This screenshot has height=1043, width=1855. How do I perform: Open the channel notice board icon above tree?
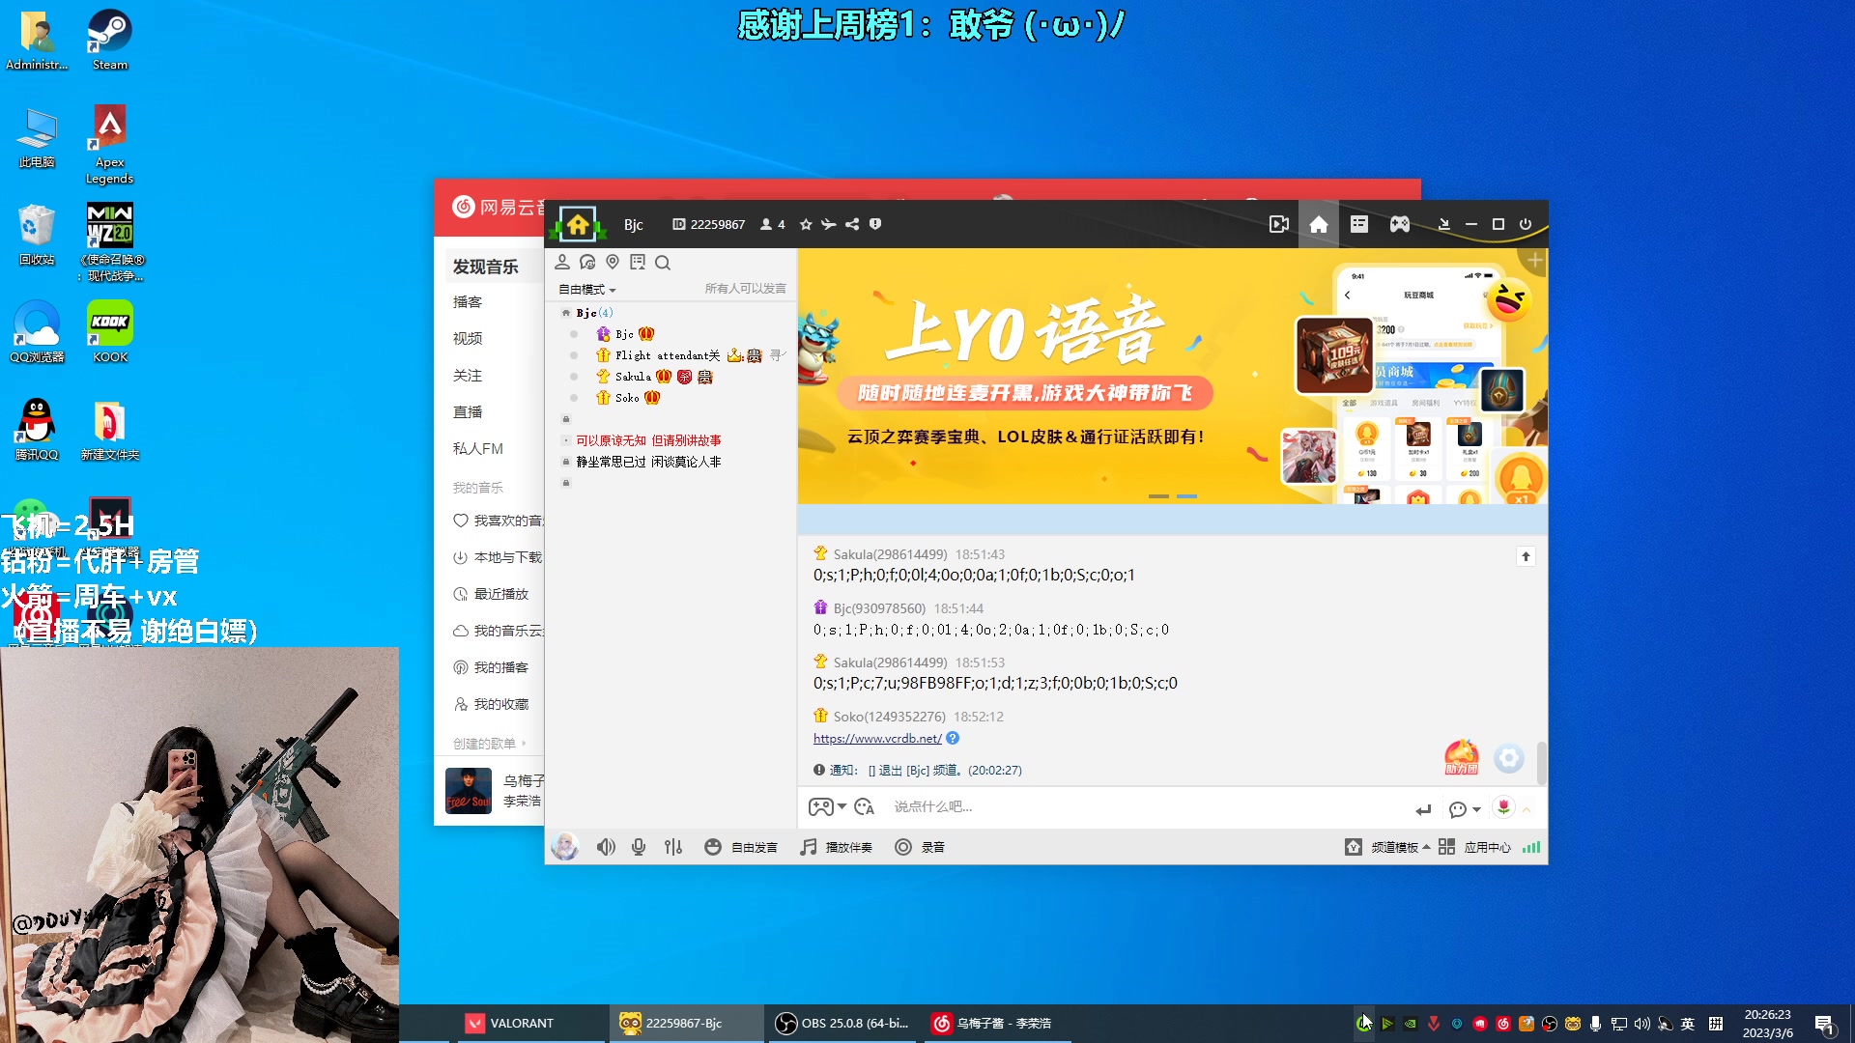[638, 263]
